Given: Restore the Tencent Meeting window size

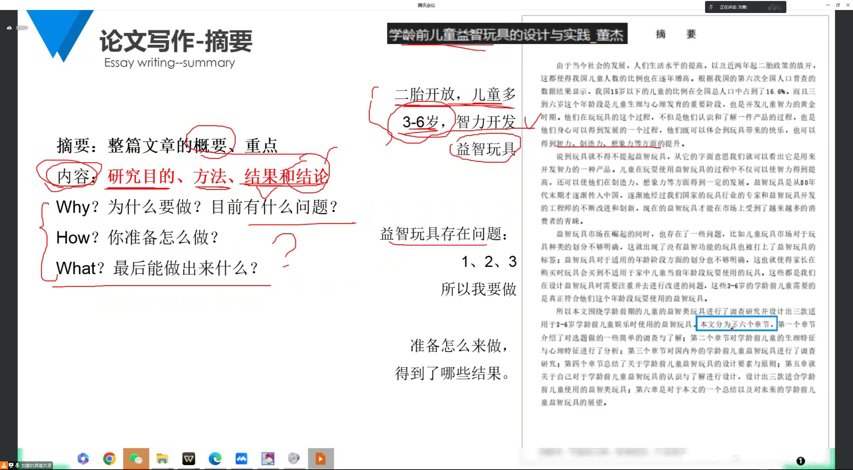Looking at the screenshot, I should (838, 5).
